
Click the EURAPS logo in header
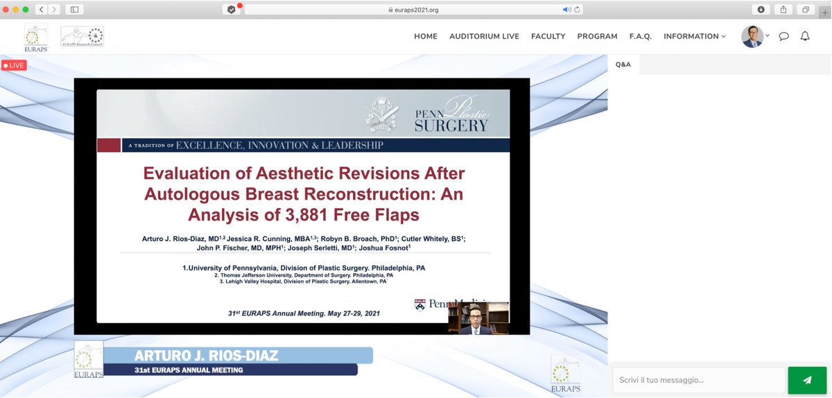(36, 36)
